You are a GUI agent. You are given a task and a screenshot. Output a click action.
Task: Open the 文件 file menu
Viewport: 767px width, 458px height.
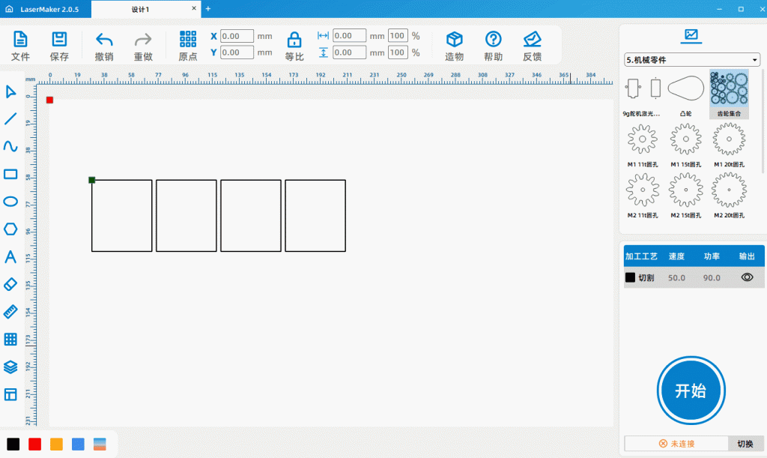point(21,46)
